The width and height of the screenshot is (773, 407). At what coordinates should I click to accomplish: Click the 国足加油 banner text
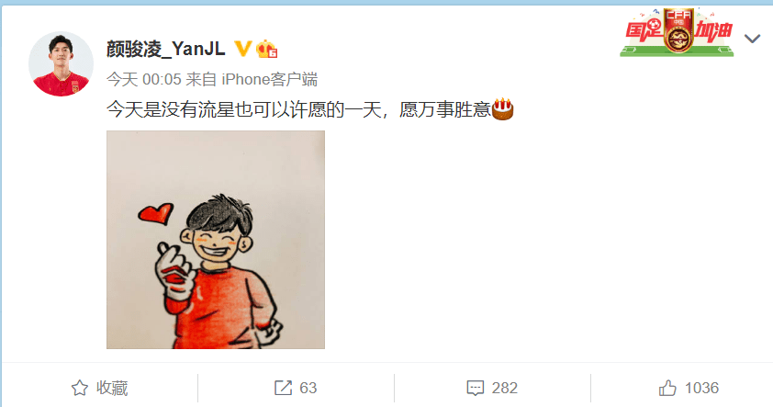(677, 31)
